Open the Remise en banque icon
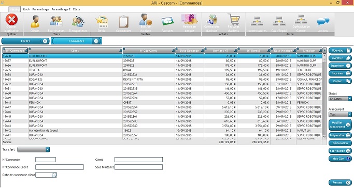Screen dimensions: 354x188 189,19
